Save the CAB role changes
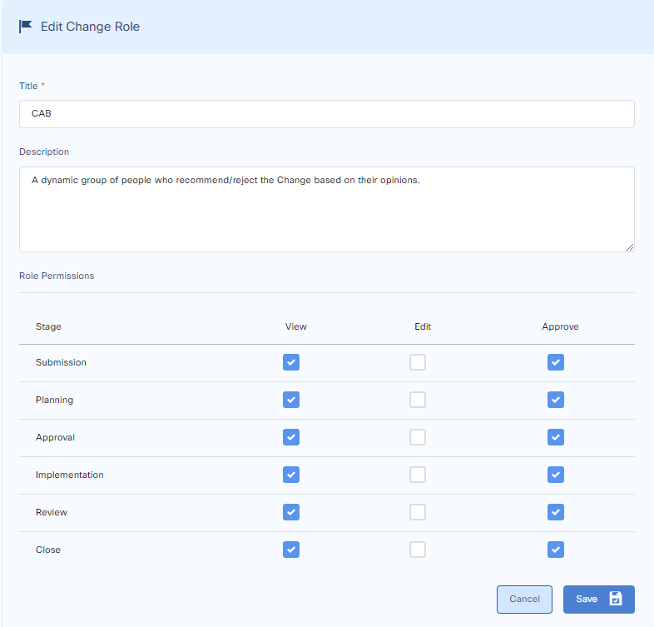654x627 pixels. pos(597,599)
